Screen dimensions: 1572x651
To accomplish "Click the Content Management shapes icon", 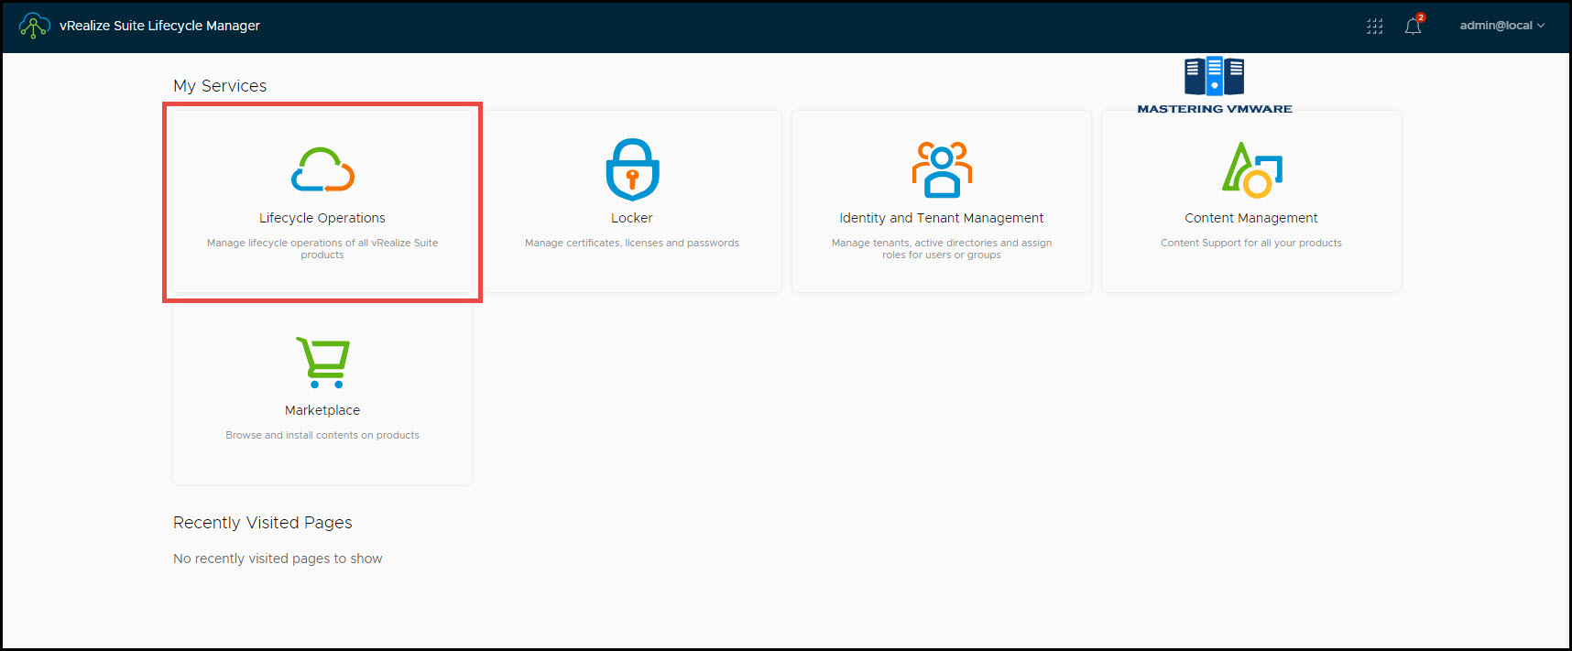I will click(1251, 169).
